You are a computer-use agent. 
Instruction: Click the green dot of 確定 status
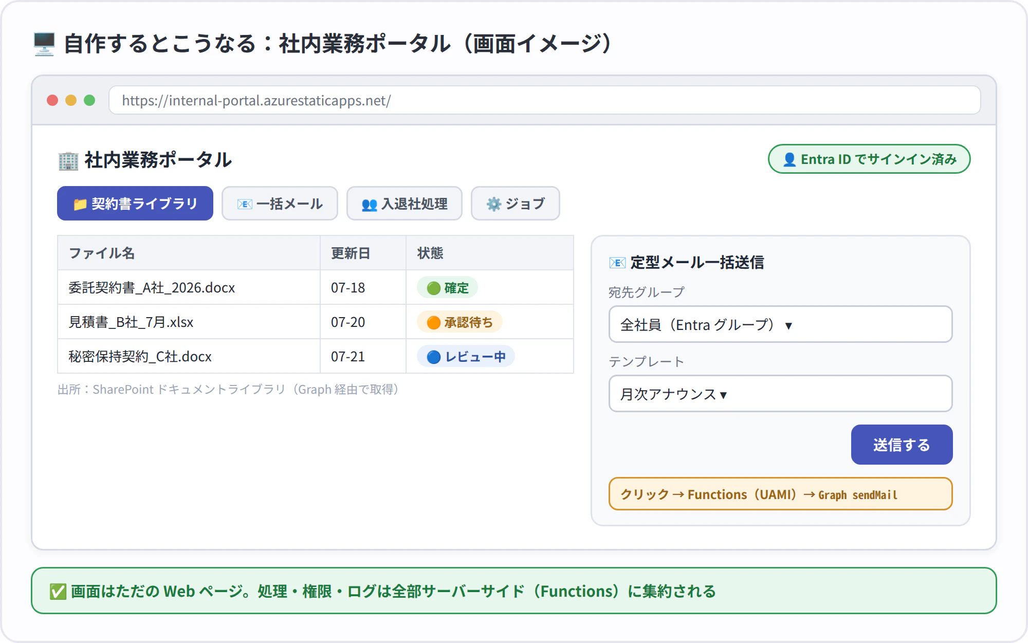click(x=433, y=288)
